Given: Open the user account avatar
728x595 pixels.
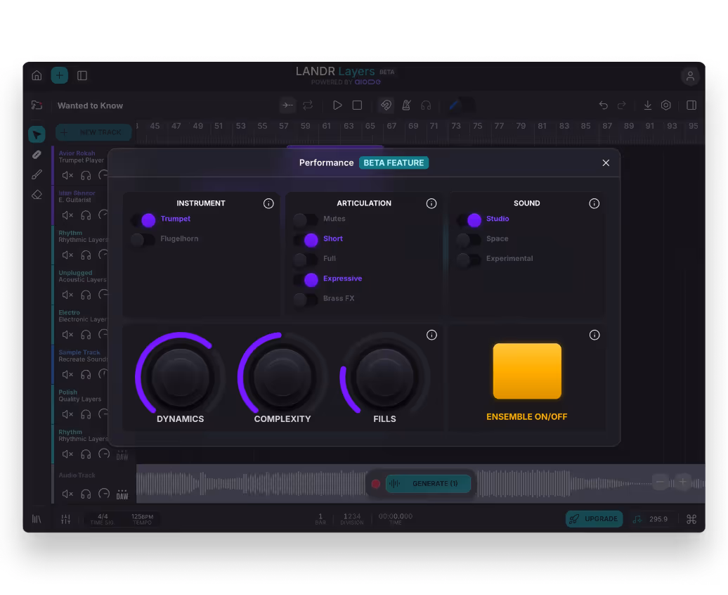Looking at the screenshot, I should pyautogui.click(x=690, y=76).
